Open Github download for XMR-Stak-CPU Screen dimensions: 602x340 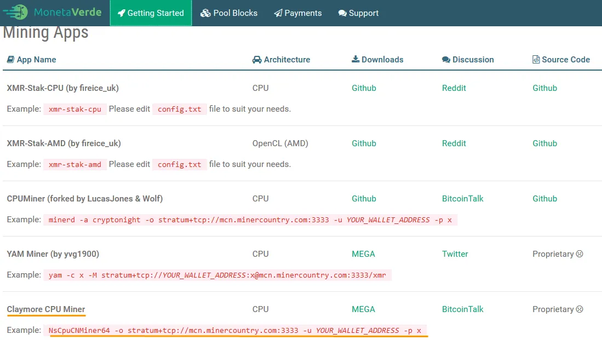click(364, 88)
